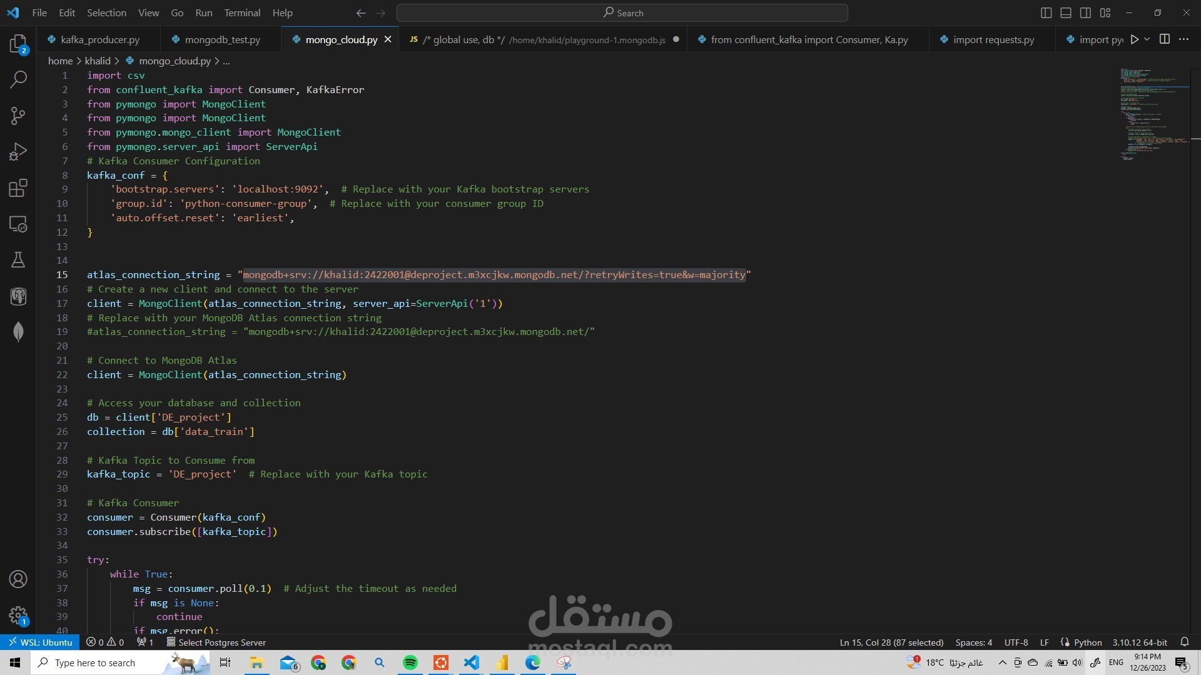Open the Remote Explorer view
Screen dimensions: 1201x675
pos(18,224)
